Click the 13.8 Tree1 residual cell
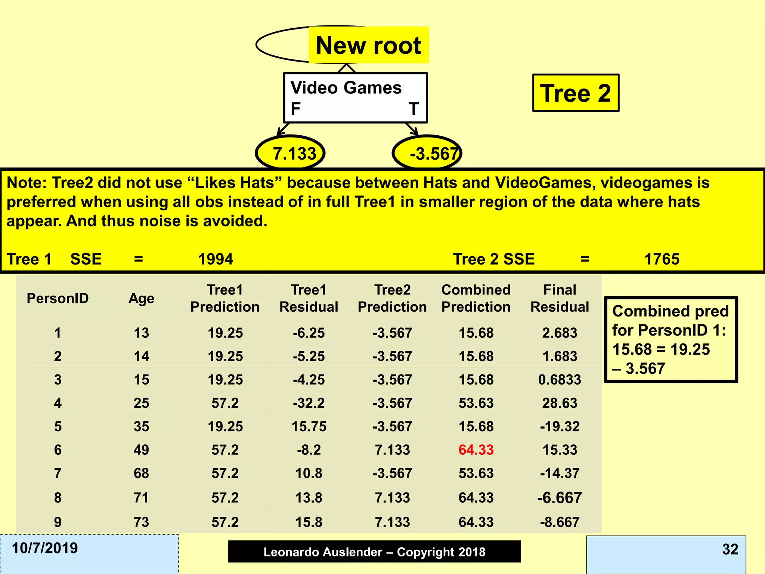 (x=309, y=497)
